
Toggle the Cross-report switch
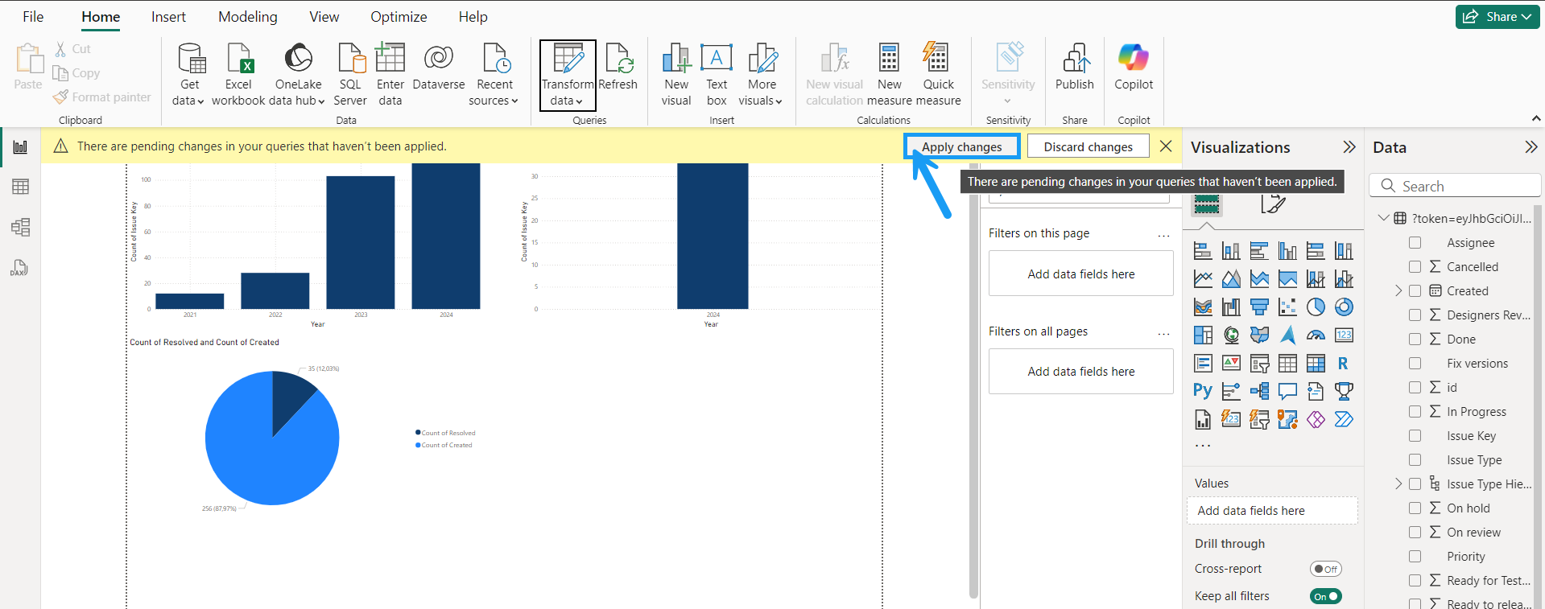click(x=1325, y=569)
